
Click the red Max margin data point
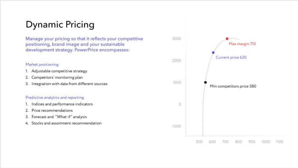(227, 39)
